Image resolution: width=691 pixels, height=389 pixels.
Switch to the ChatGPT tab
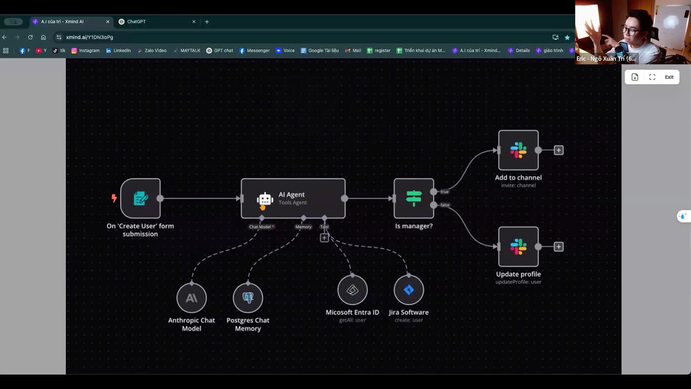point(156,22)
